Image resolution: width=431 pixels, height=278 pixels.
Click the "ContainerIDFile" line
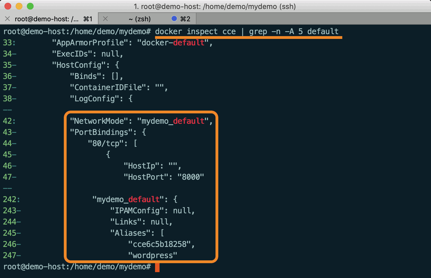[x=119, y=87]
